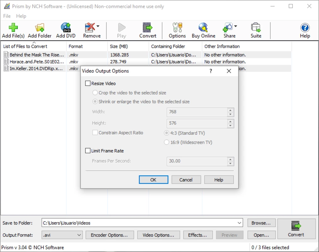This screenshot has height=252, width=319.
Task: Click the Width input field
Action: 197,112
